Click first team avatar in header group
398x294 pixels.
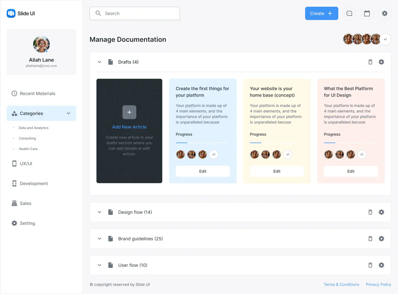[348, 39]
